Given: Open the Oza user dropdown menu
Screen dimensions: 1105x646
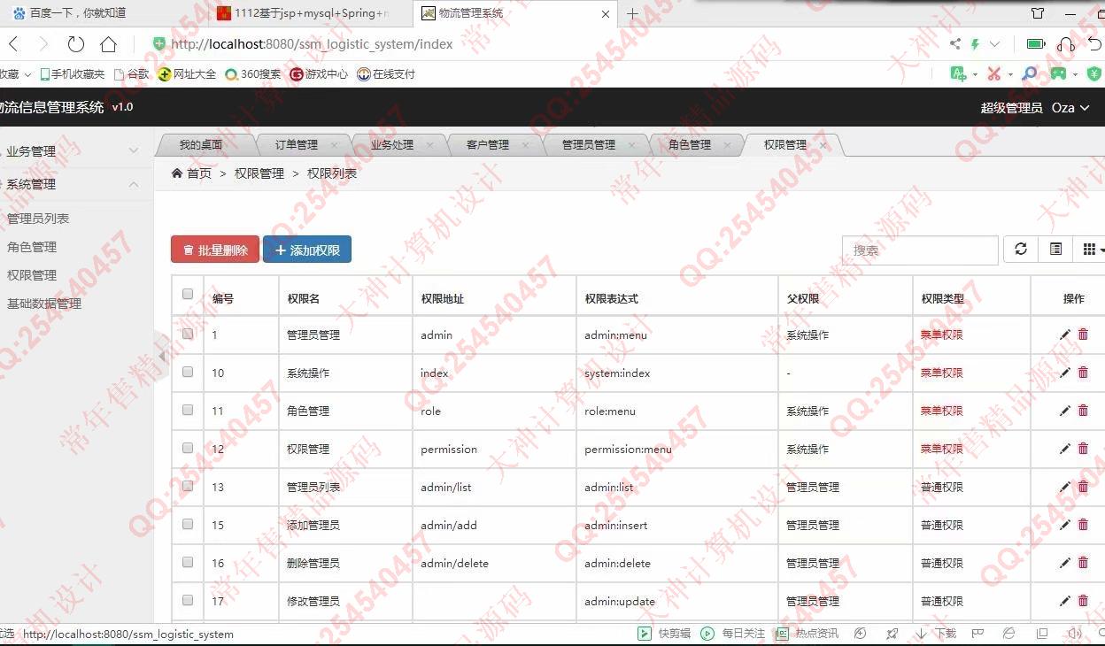Looking at the screenshot, I should [x=1070, y=108].
